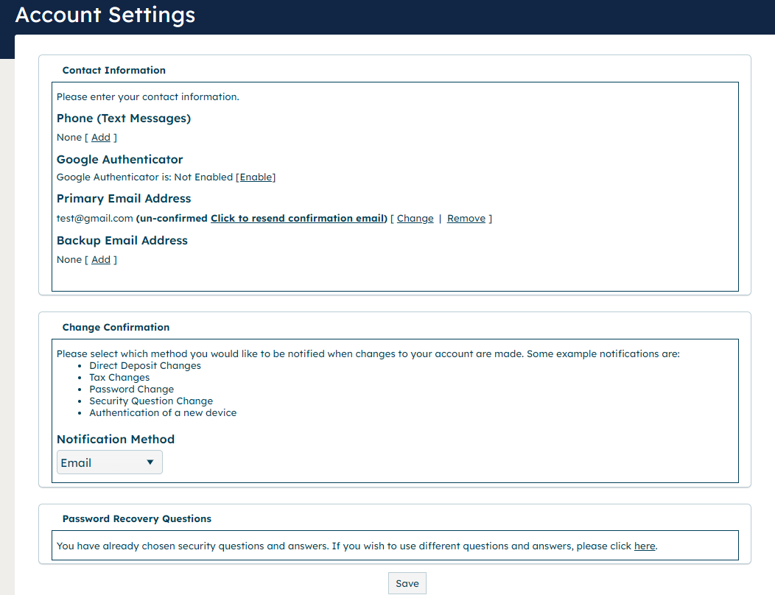775x595 pixels.
Task: Add a backup email address
Action: [x=101, y=260]
